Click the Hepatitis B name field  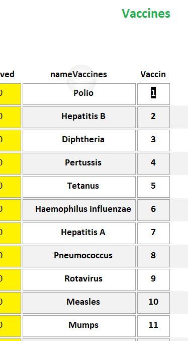coord(79,117)
